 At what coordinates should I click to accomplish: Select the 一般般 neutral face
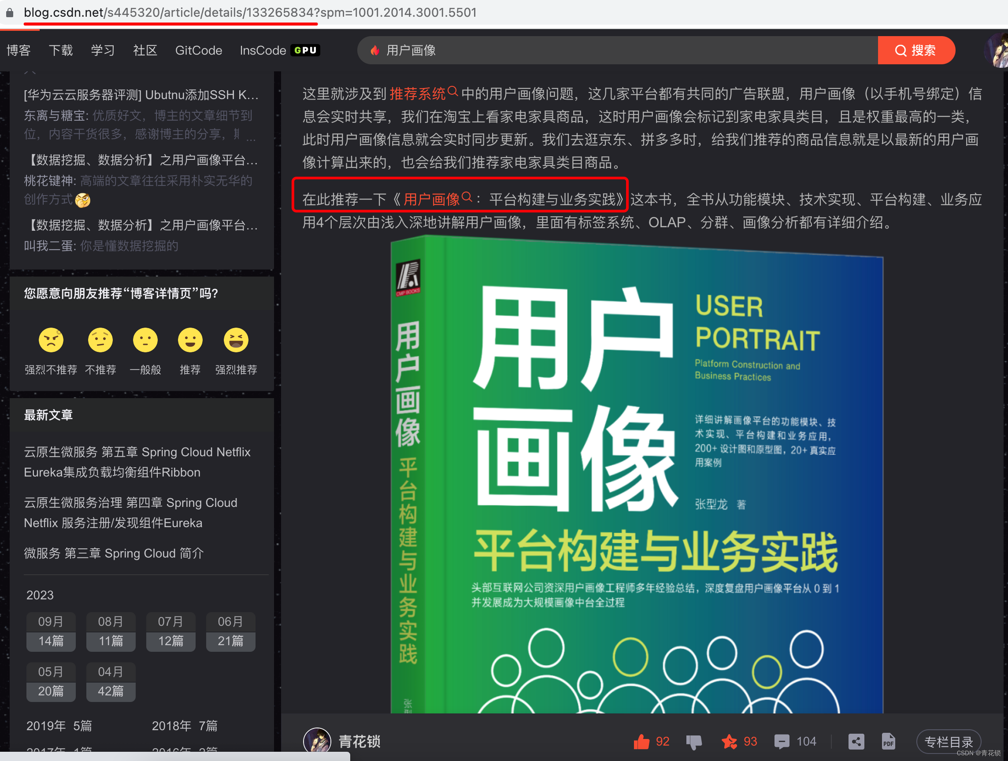tap(145, 340)
